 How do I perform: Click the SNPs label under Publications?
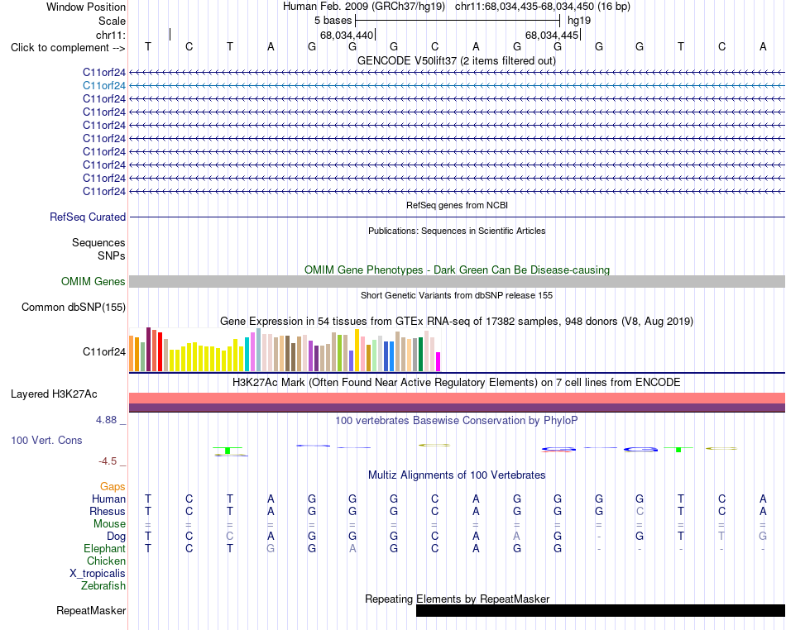pyautogui.click(x=112, y=256)
